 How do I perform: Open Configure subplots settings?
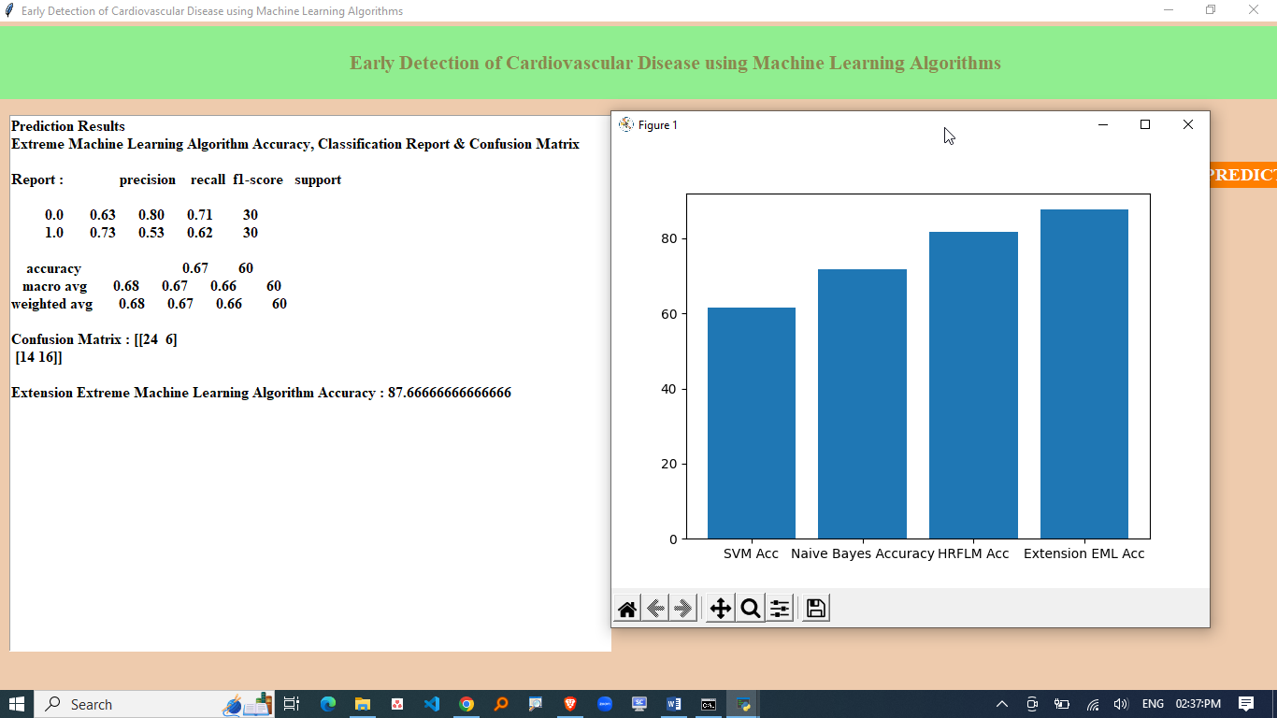pos(780,610)
